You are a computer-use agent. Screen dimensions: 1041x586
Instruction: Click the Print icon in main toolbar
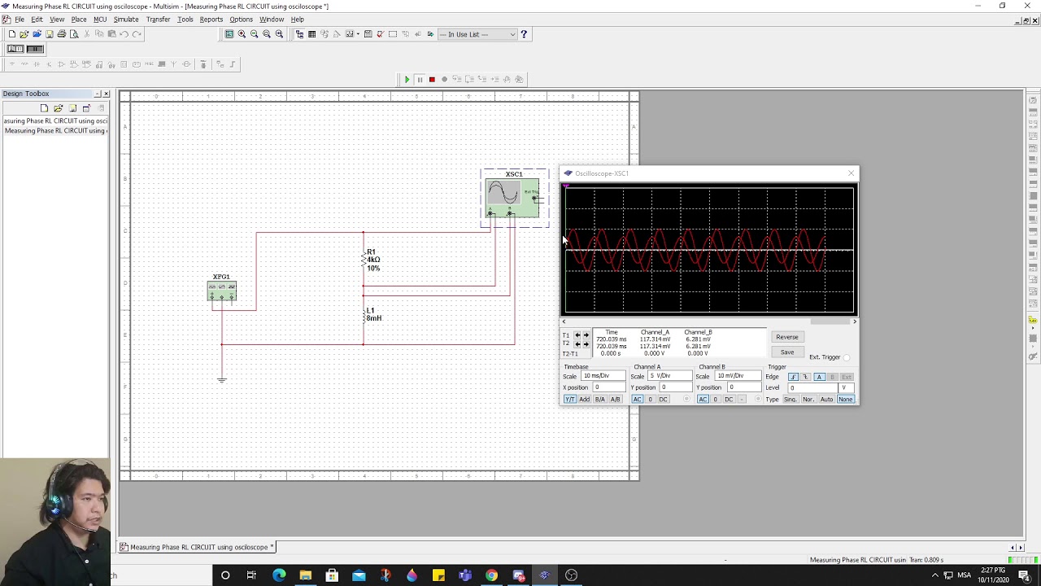[x=62, y=34]
